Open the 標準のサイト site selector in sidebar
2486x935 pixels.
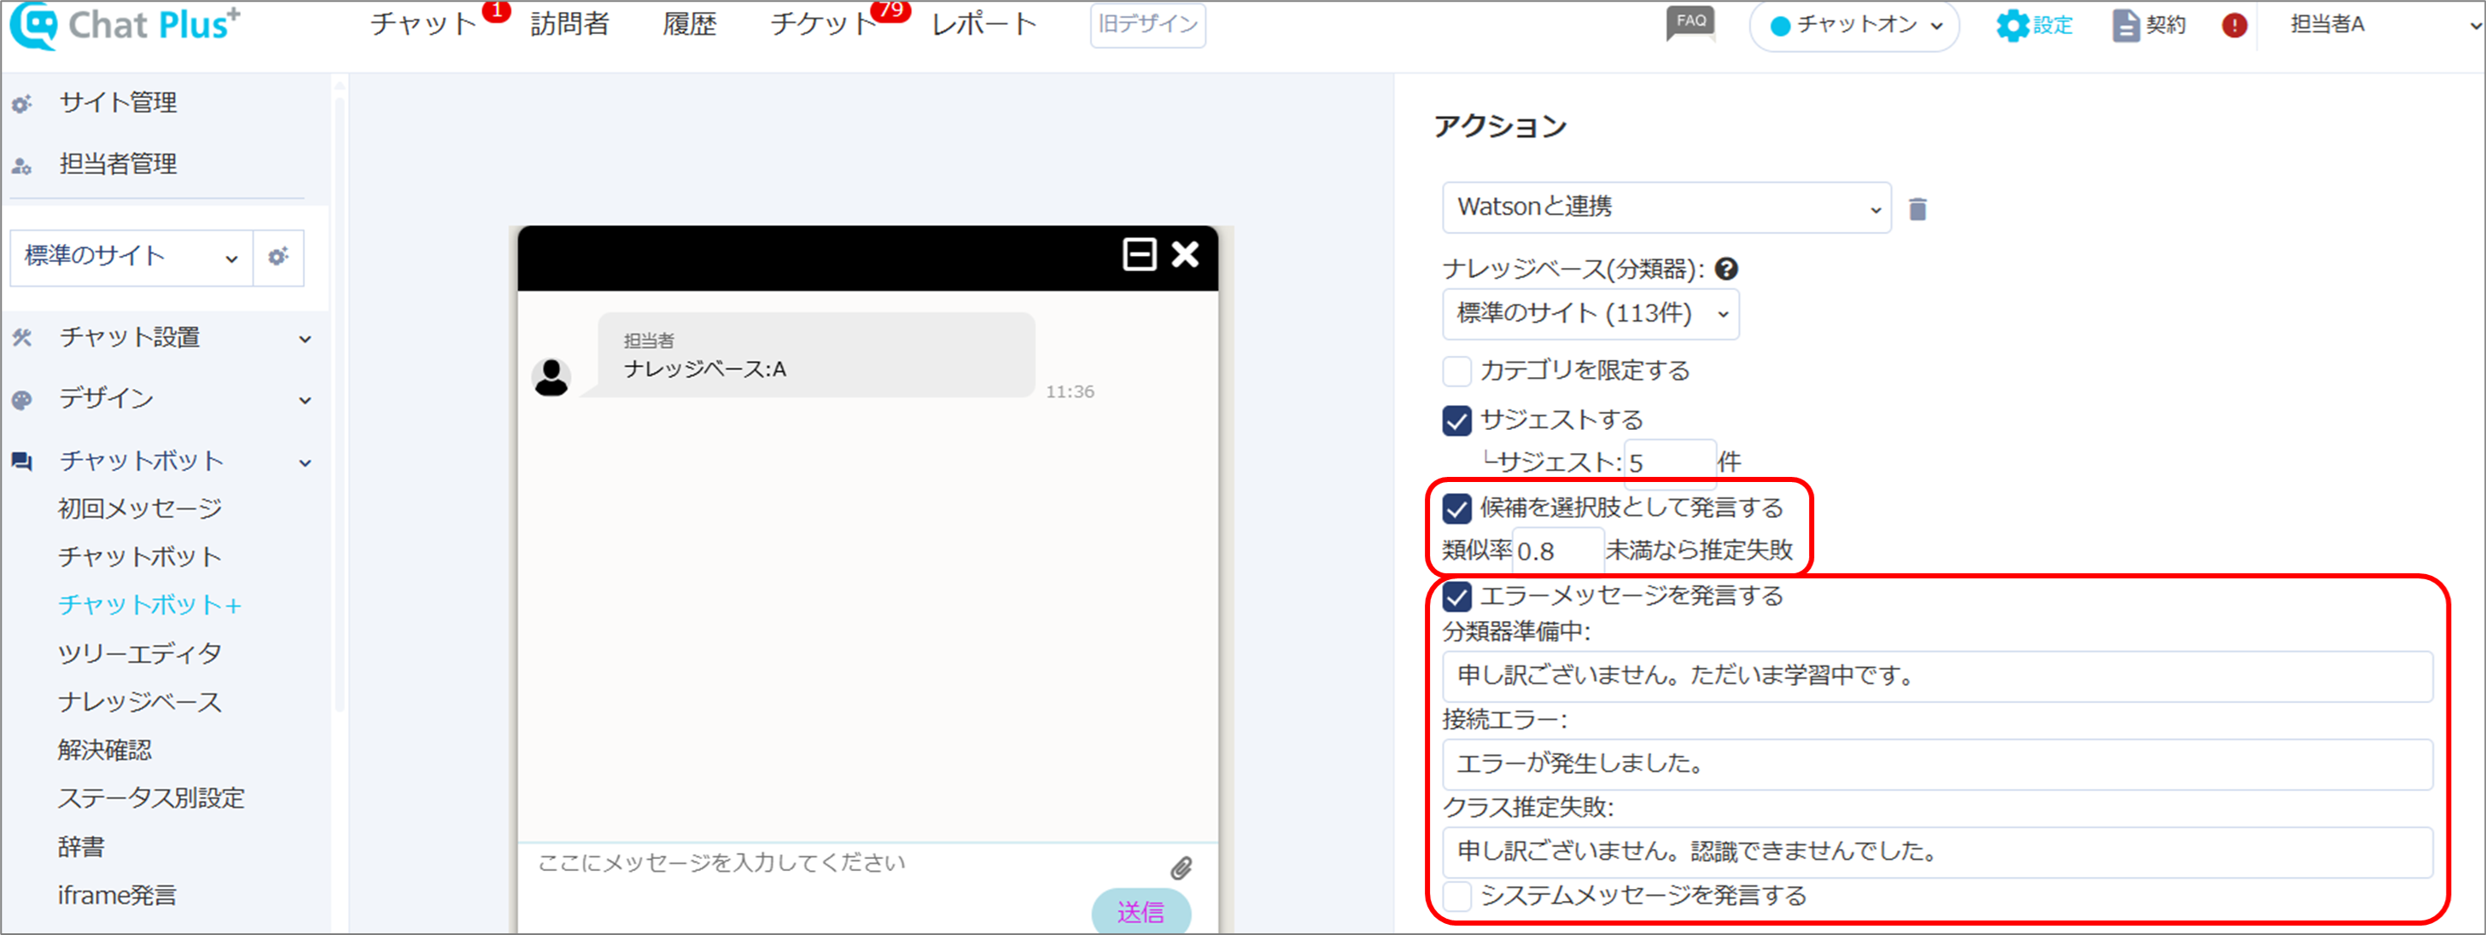[x=131, y=258]
